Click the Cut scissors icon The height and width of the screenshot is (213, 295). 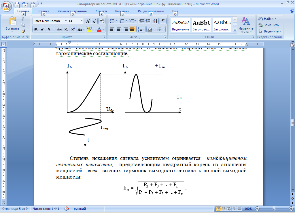tap(23, 19)
